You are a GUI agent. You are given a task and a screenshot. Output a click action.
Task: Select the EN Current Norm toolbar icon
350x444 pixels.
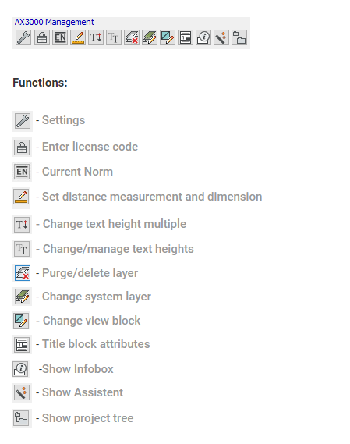tap(60, 37)
